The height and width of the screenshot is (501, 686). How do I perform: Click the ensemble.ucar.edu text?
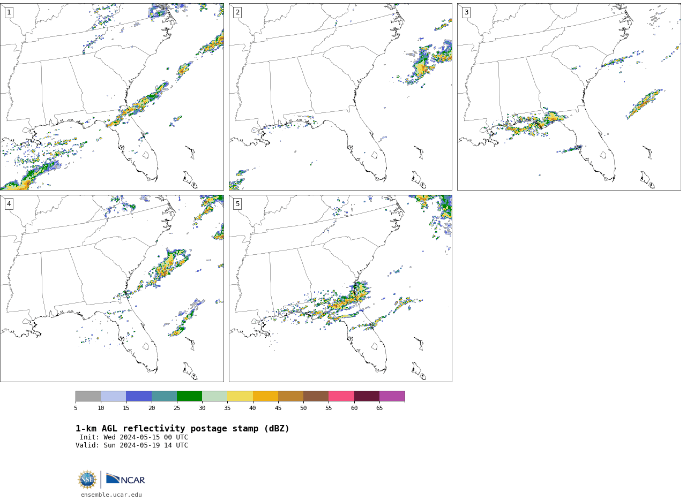click(x=111, y=495)
